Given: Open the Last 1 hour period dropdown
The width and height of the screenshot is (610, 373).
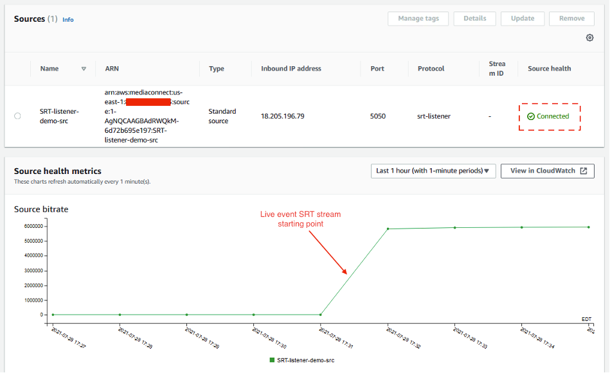Looking at the screenshot, I should [x=433, y=171].
